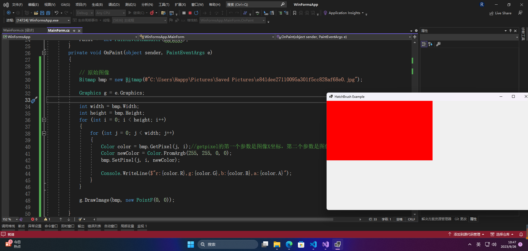Click the split editor icon above the scrollbar

click(x=415, y=37)
